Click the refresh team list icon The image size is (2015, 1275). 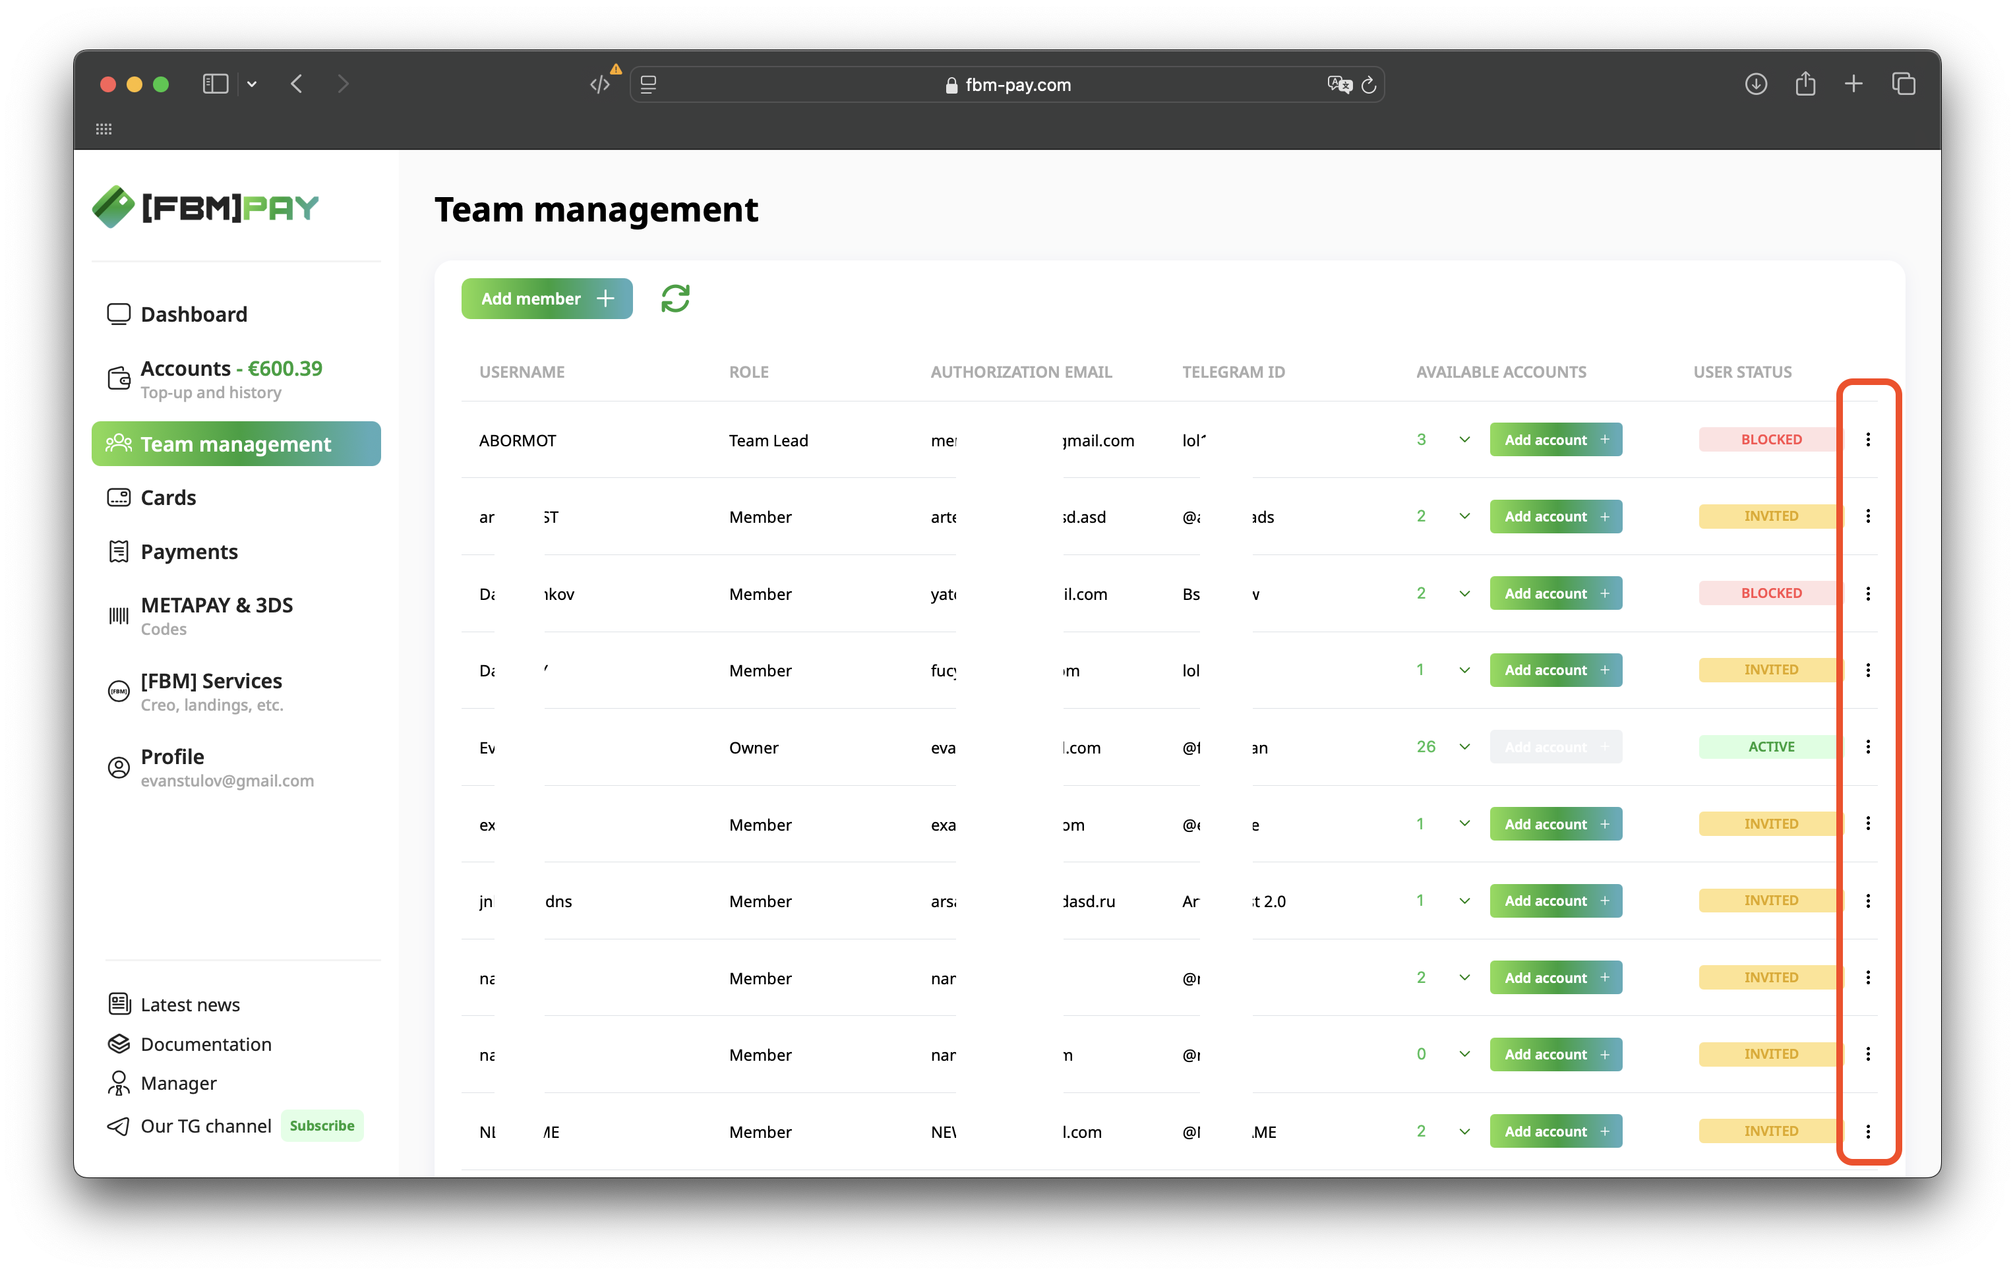pyautogui.click(x=675, y=299)
